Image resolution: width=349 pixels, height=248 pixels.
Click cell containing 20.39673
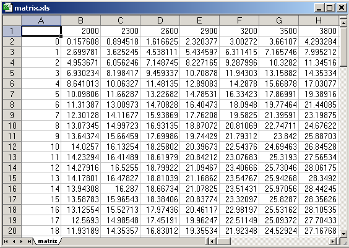[200, 147]
